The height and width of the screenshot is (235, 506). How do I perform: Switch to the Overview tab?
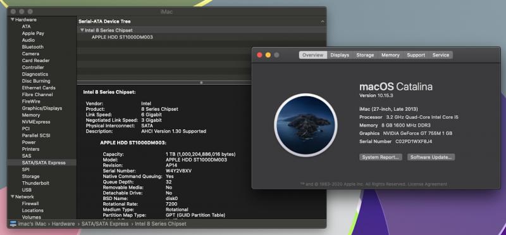pyautogui.click(x=312, y=55)
